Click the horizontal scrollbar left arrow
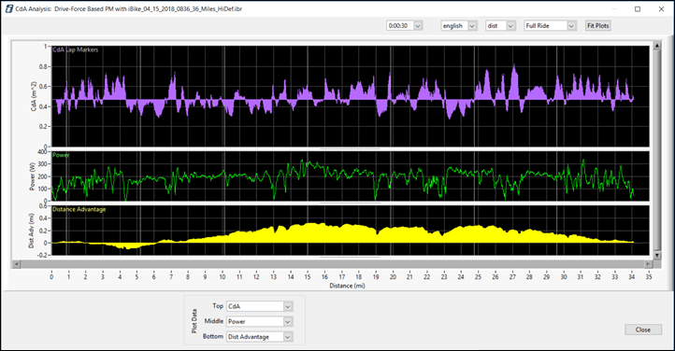Viewport: 675px width, 351px height. pos(16,264)
